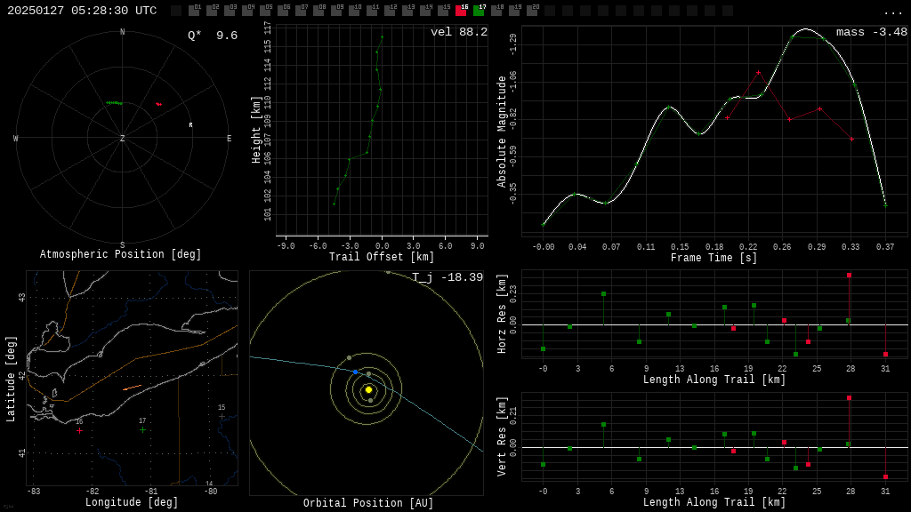Select station square 14 in top bar
Image resolution: width=911 pixels, height=512 pixels.
425,11
